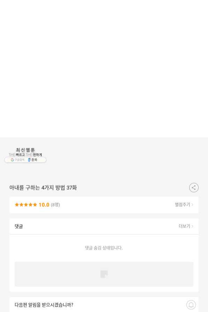Click the 구글검색 text in the pill
The image size is (208, 312).
click(x=19, y=160)
